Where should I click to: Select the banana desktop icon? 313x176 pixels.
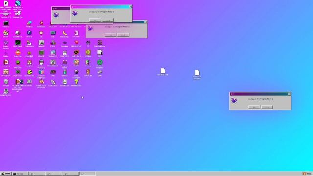click(65, 33)
